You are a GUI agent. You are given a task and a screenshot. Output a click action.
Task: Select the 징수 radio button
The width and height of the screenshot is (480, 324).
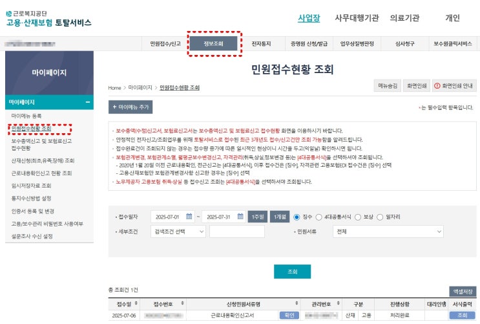coord(297,217)
